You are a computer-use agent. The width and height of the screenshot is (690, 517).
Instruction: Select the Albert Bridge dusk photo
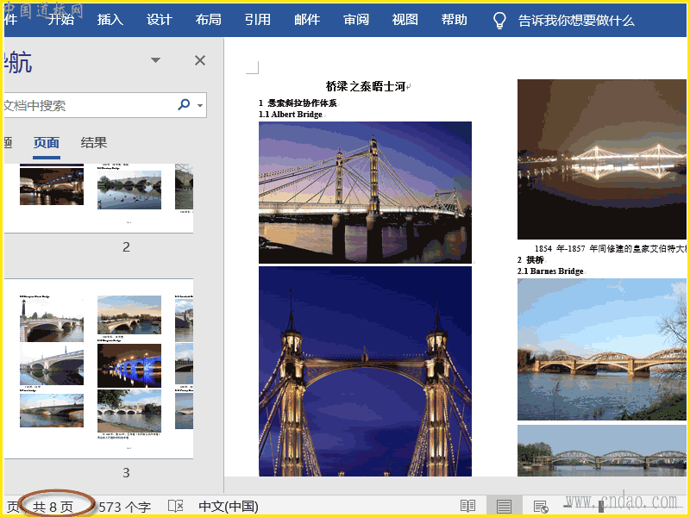pos(365,192)
